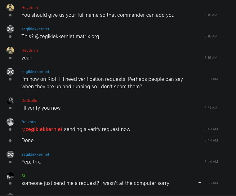
Task: Click zegiklekkerniet's avatar on the Riot verification message
Action: (10, 72)
